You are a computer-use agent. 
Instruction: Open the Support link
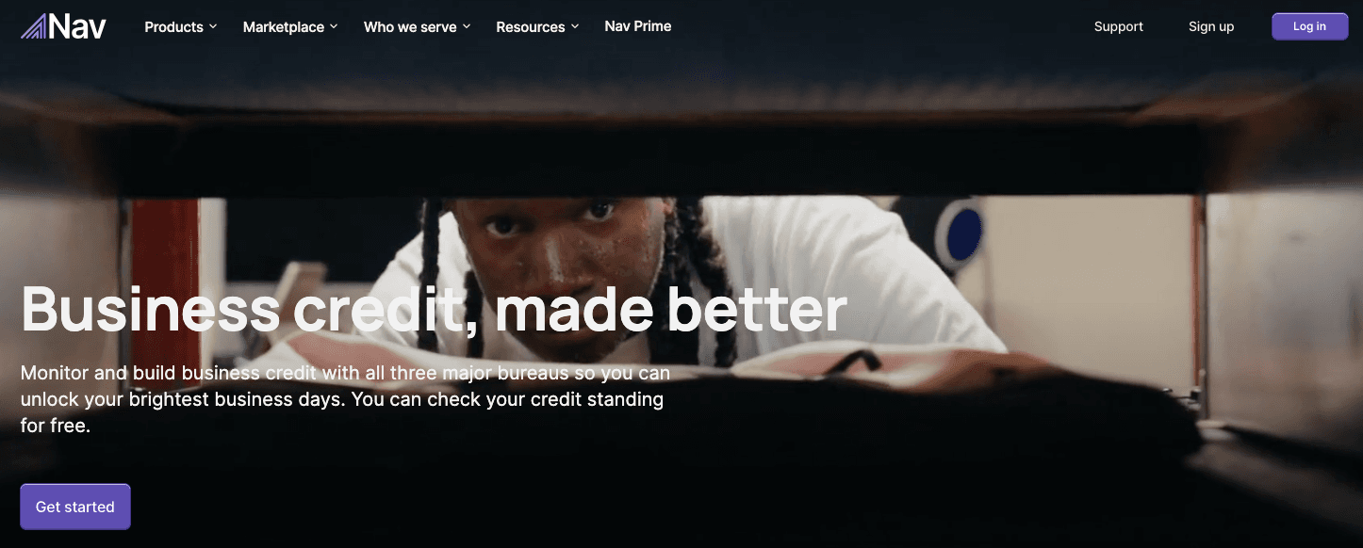click(x=1119, y=26)
